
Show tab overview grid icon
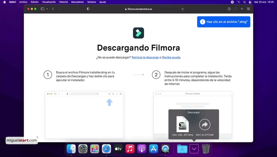pos(249,9)
